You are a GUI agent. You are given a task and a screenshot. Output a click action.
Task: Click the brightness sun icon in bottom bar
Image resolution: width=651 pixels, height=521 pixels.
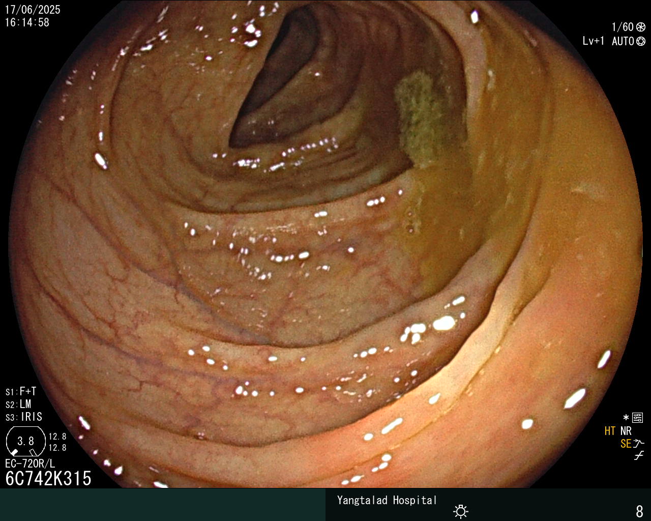(x=461, y=511)
